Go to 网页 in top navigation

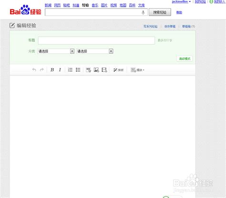(x=57, y=5)
